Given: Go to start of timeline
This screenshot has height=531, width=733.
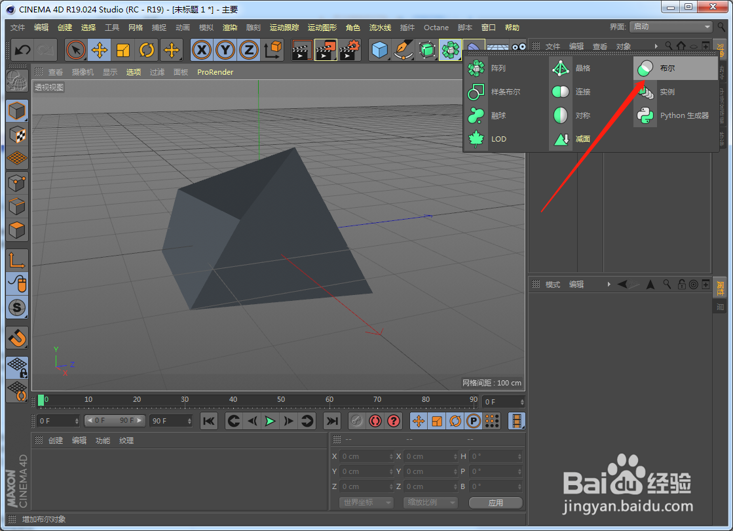Looking at the screenshot, I should [208, 421].
